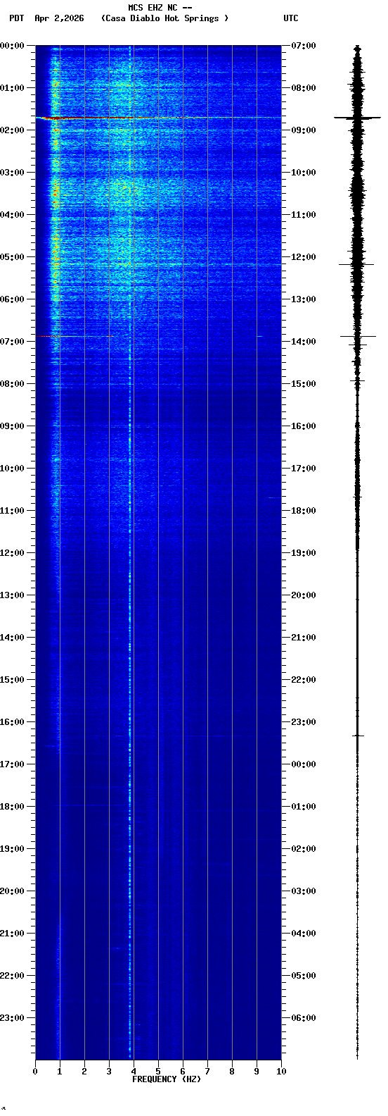Click the station title 'MCS EHZ NC --'
Image resolution: width=388 pixels, height=1116 pixels.
click(160, 8)
